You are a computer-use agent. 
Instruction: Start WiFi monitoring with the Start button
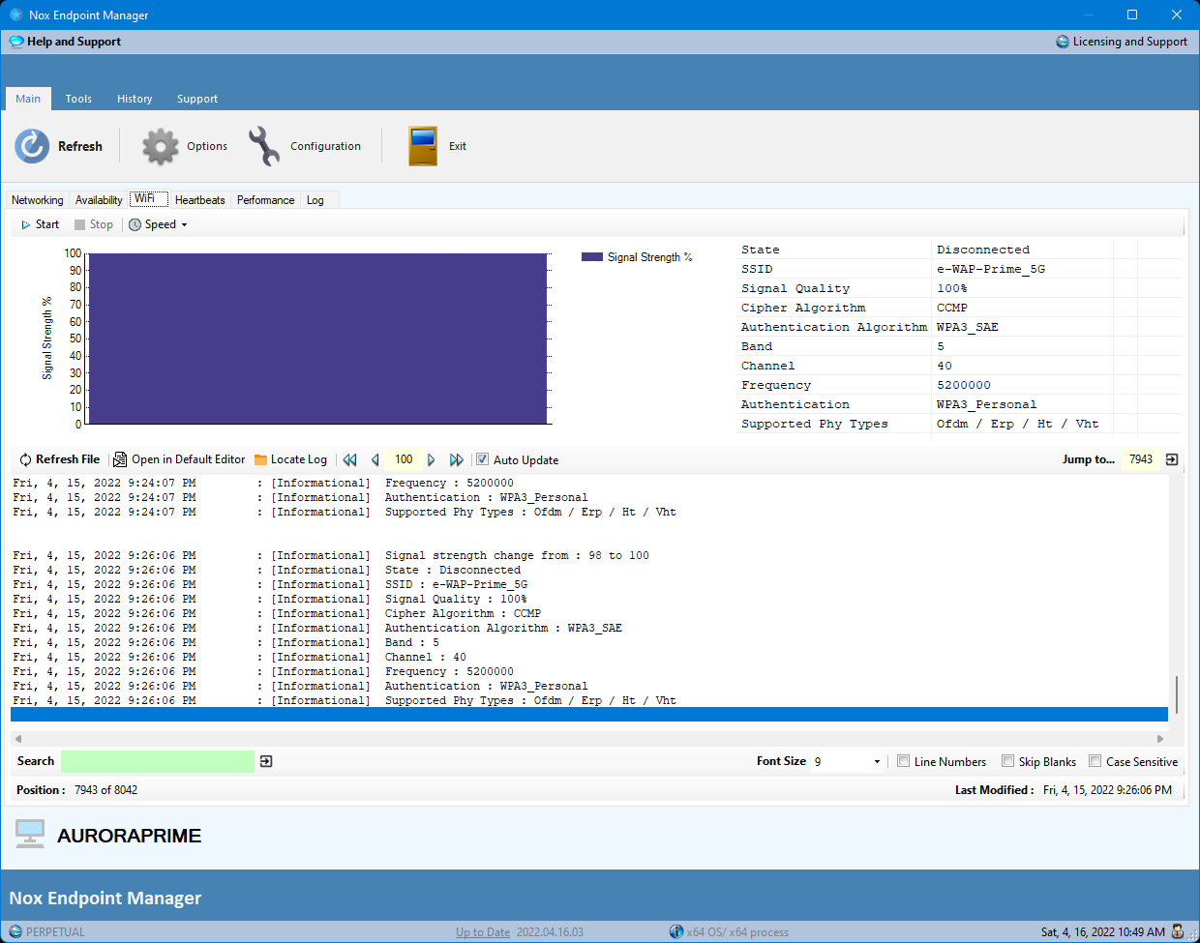pyautogui.click(x=40, y=224)
